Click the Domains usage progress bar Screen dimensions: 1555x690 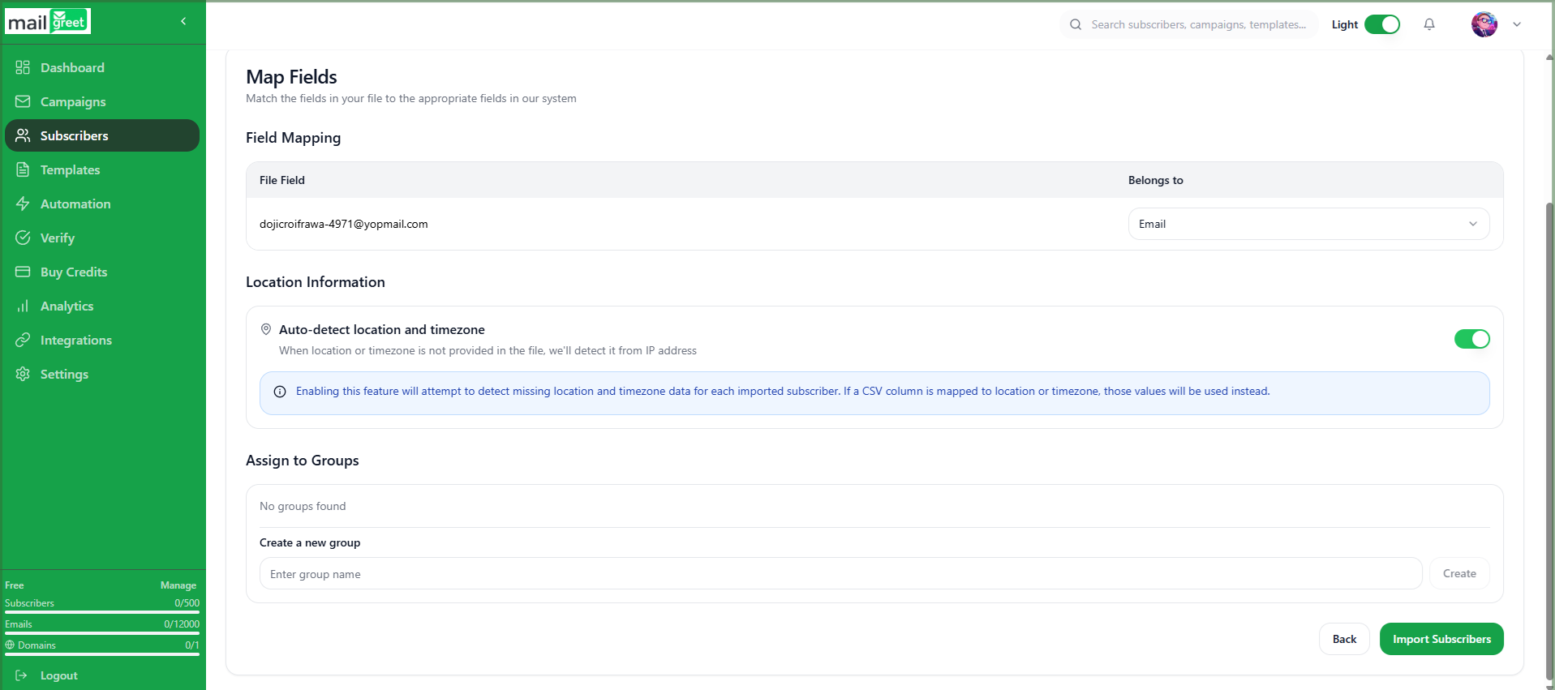coord(102,654)
